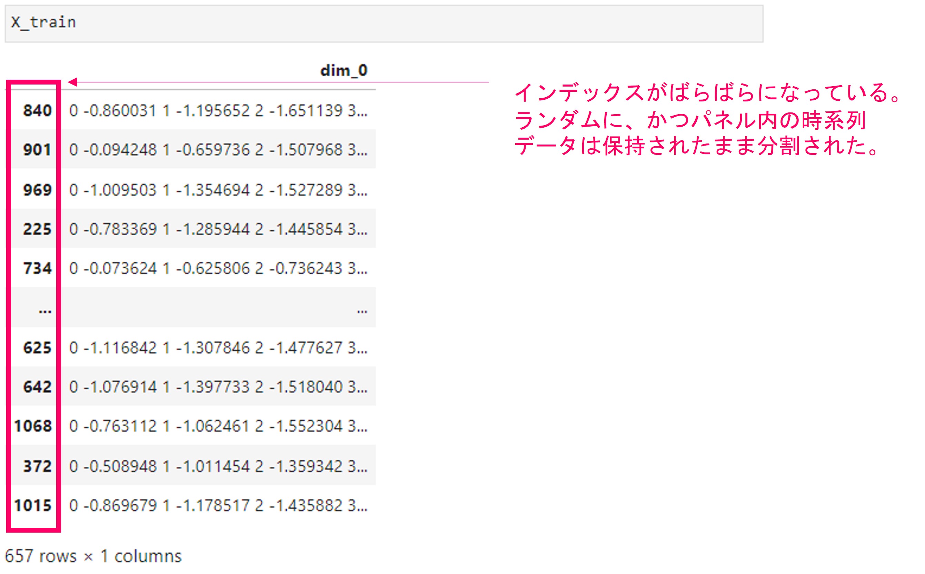Select row index 372

[x=37, y=466]
